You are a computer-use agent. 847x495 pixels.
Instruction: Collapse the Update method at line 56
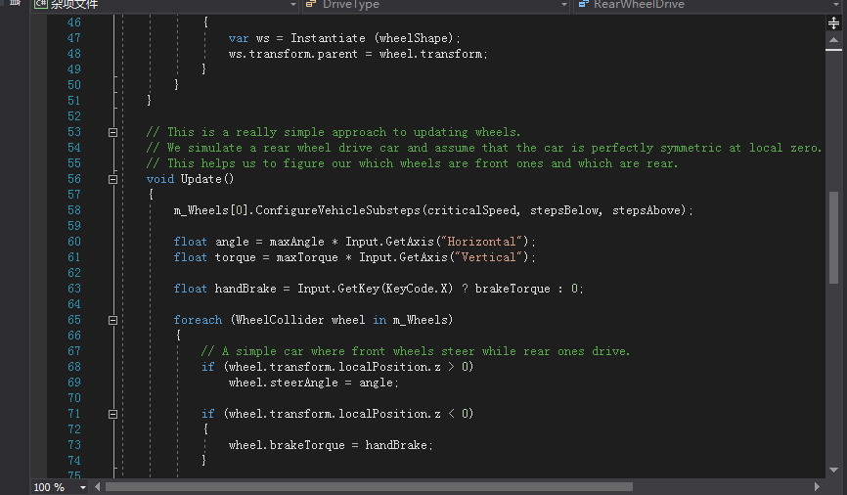tap(112, 179)
